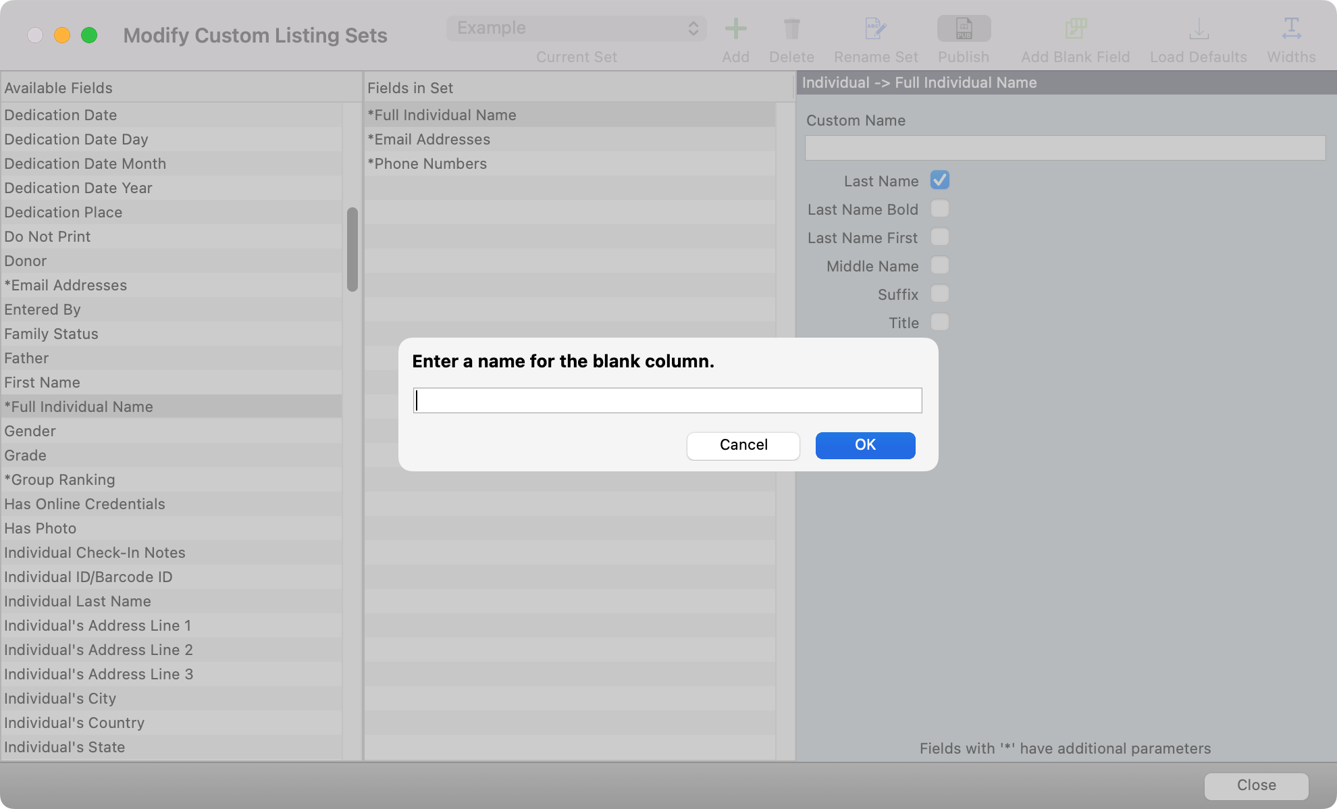Click the Custom Name input field
Viewport: 1337px width, 809px height.
coord(1065,148)
